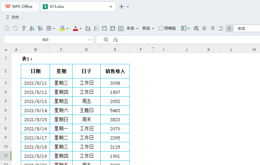Select row 5 header

tap(6, 101)
